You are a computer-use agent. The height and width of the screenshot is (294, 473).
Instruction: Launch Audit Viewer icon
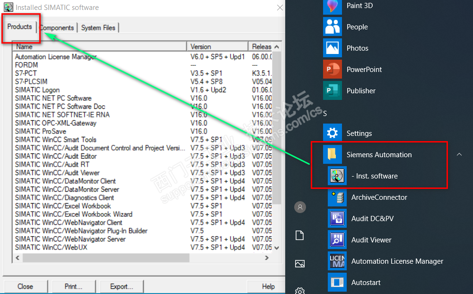coord(337,240)
